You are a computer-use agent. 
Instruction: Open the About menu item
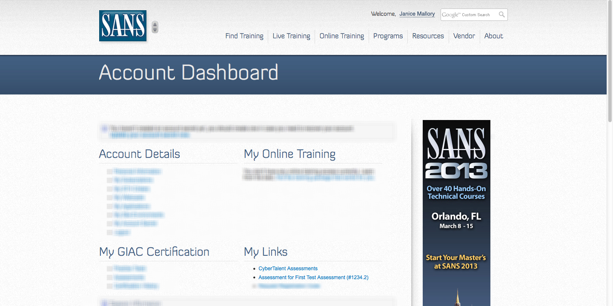[493, 36]
